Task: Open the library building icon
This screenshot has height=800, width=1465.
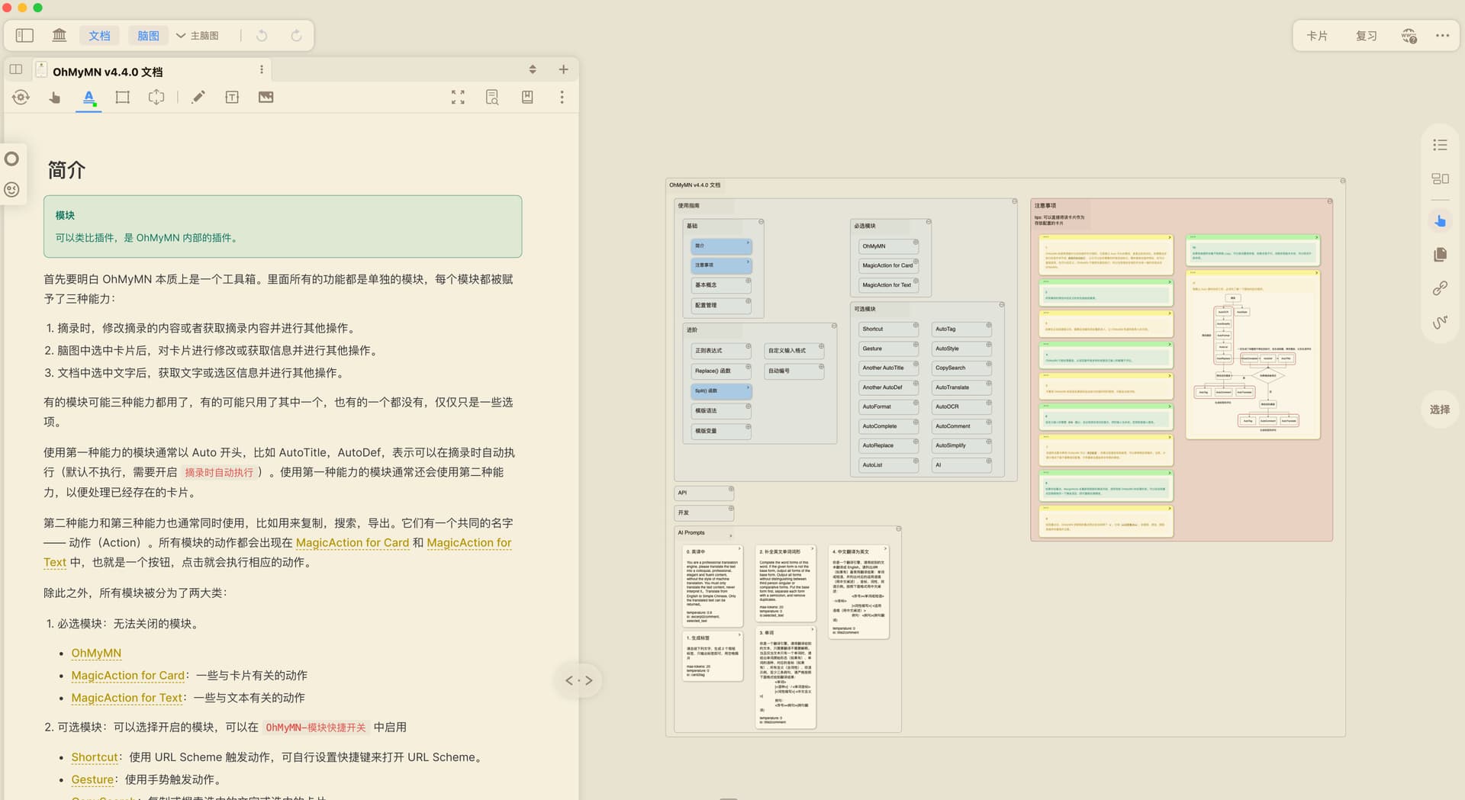Action: (x=60, y=35)
